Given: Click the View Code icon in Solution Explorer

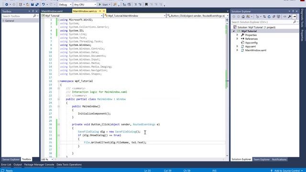Looking at the screenshot, I should pyautogui.click(x=285, y=17).
